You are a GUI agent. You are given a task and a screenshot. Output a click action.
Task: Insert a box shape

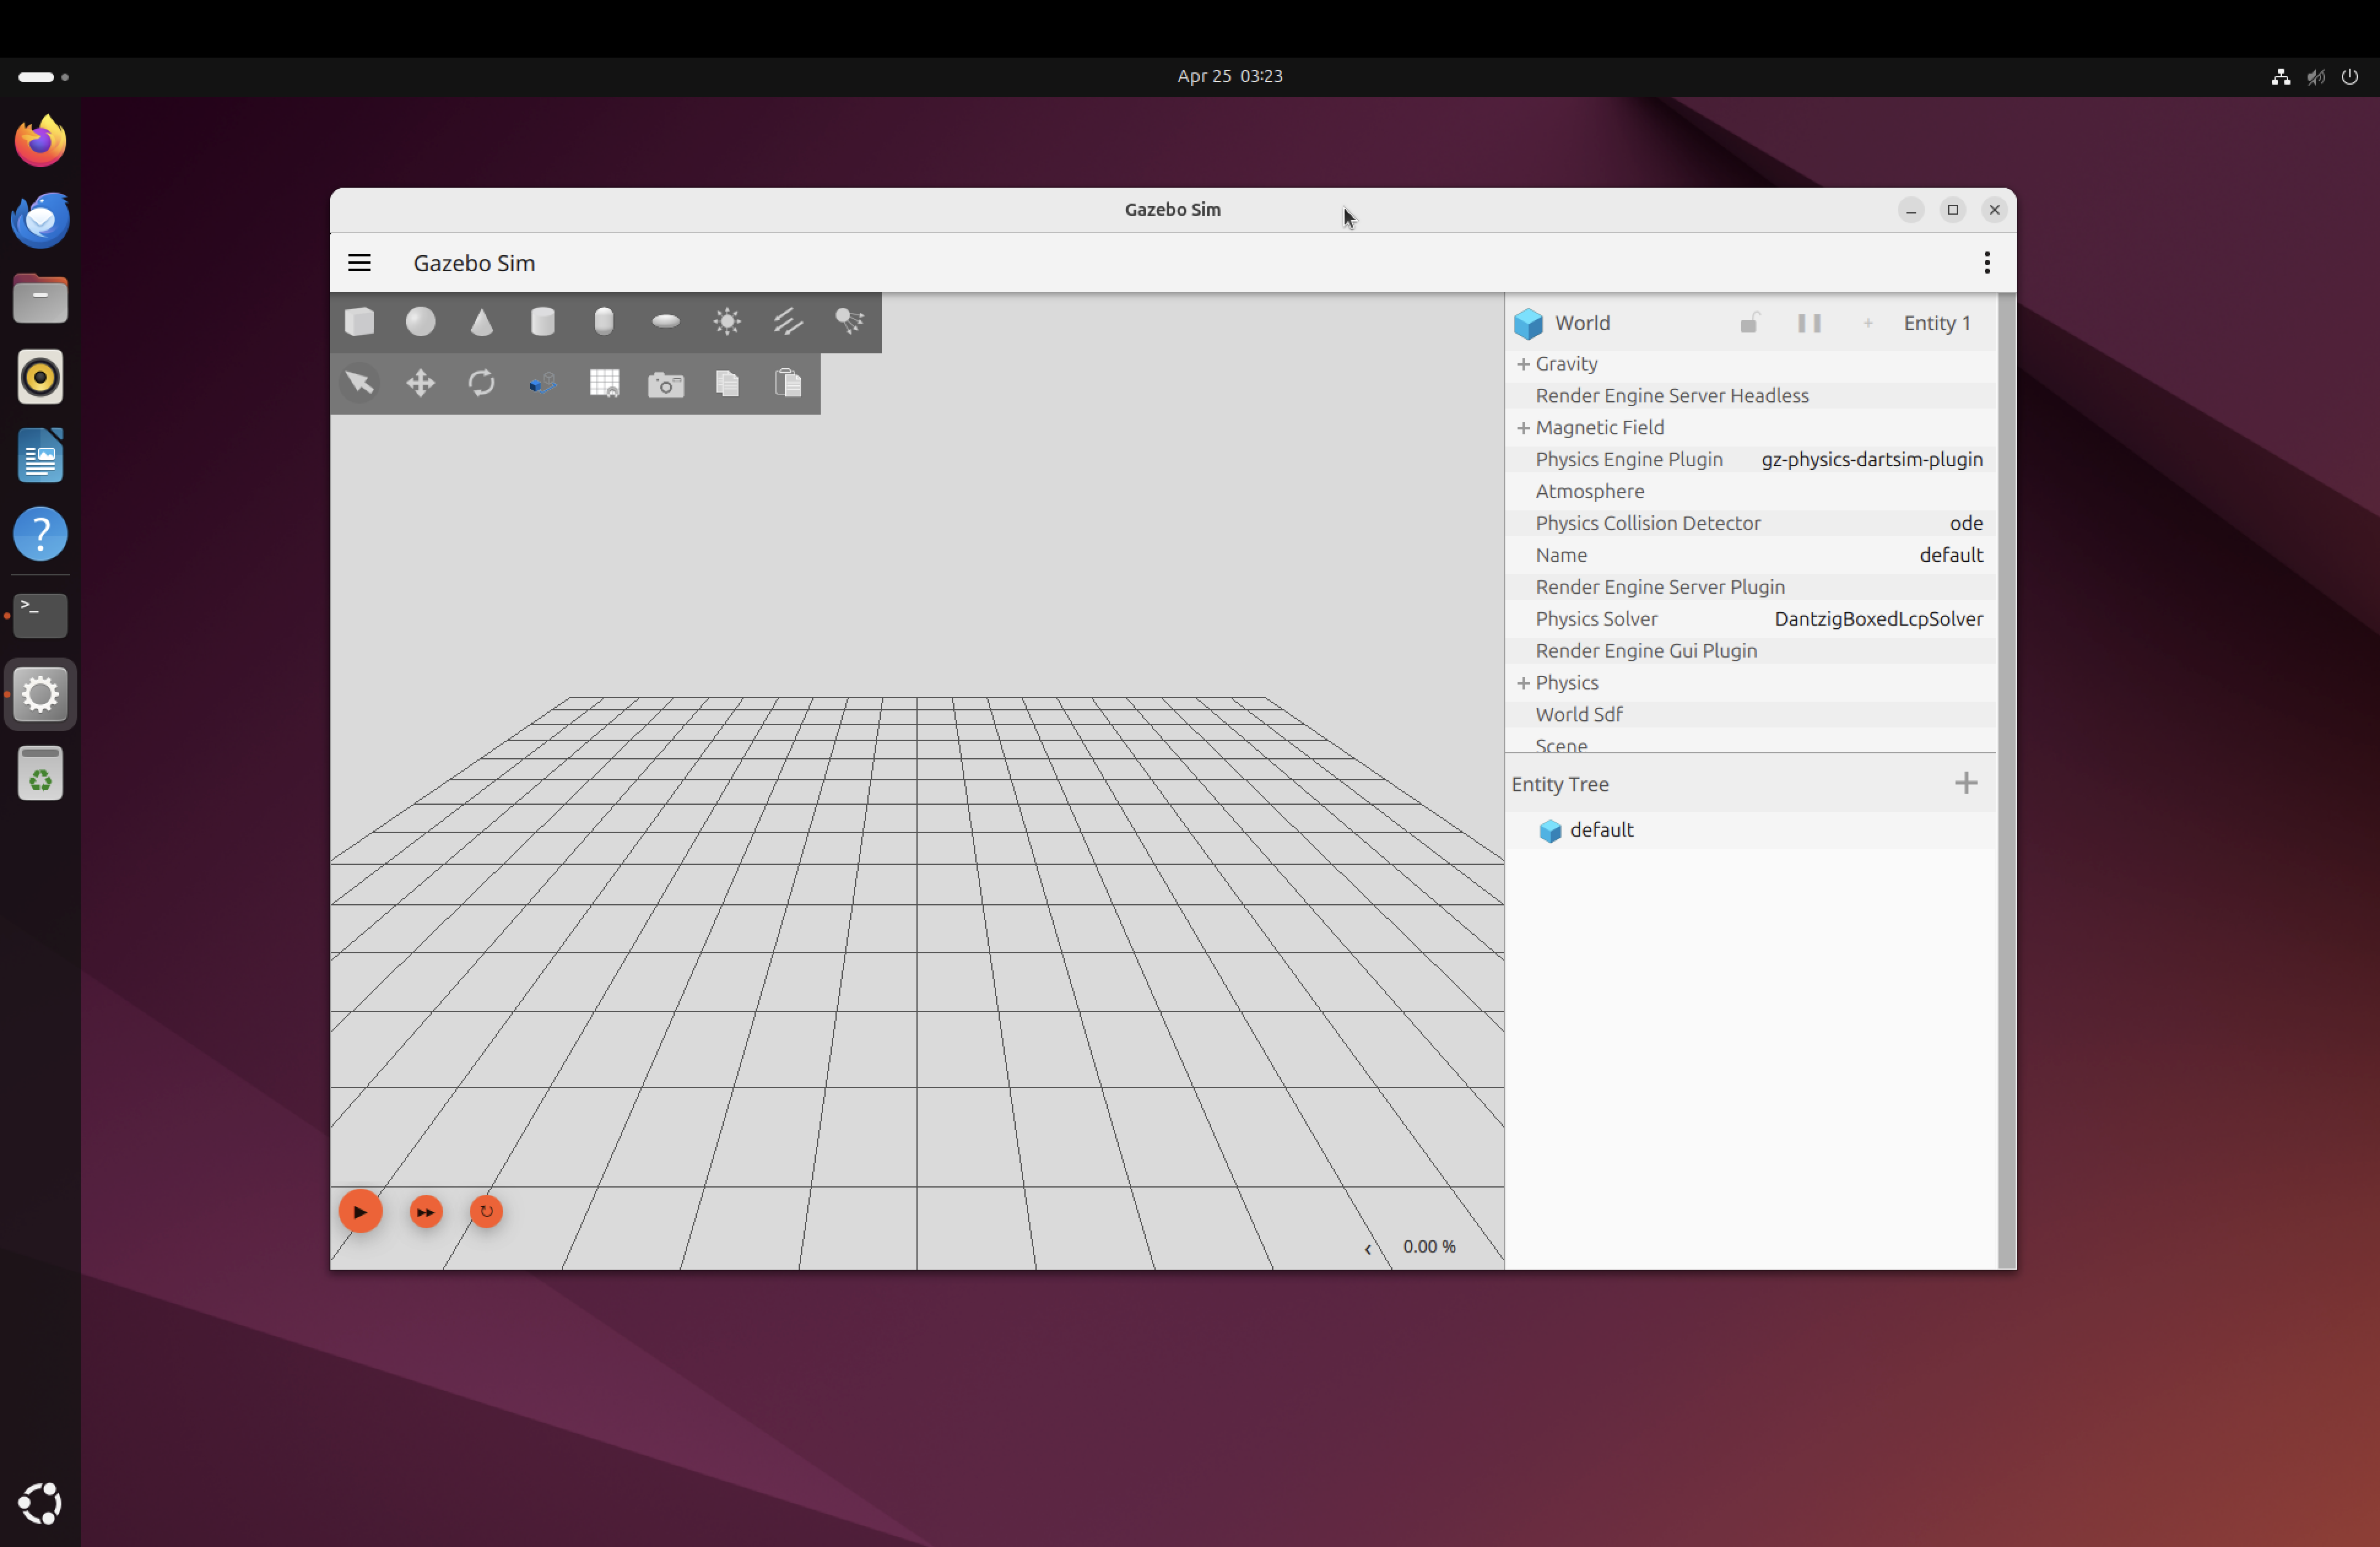(360, 322)
